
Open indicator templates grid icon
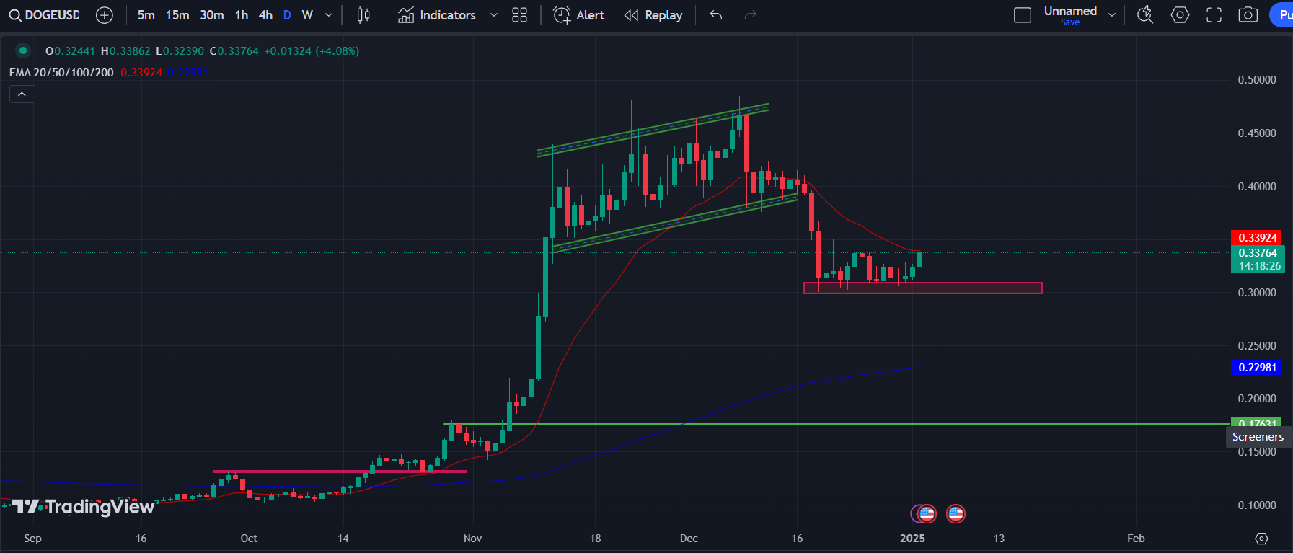pos(519,15)
